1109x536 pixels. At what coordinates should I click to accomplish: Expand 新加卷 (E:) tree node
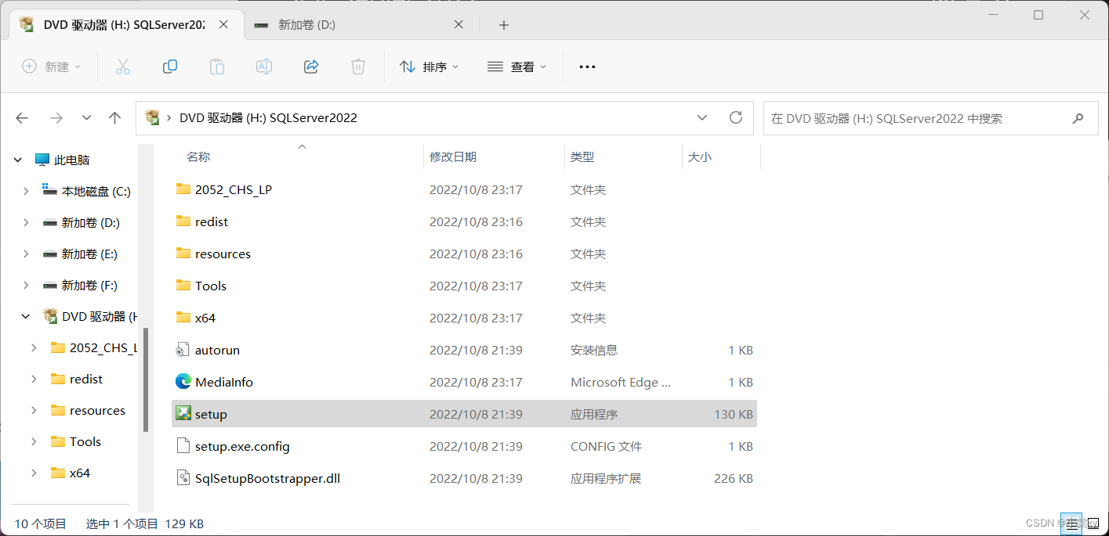[26, 254]
